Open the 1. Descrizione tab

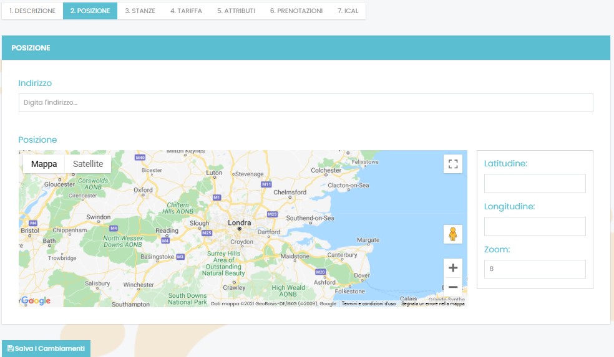32,11
